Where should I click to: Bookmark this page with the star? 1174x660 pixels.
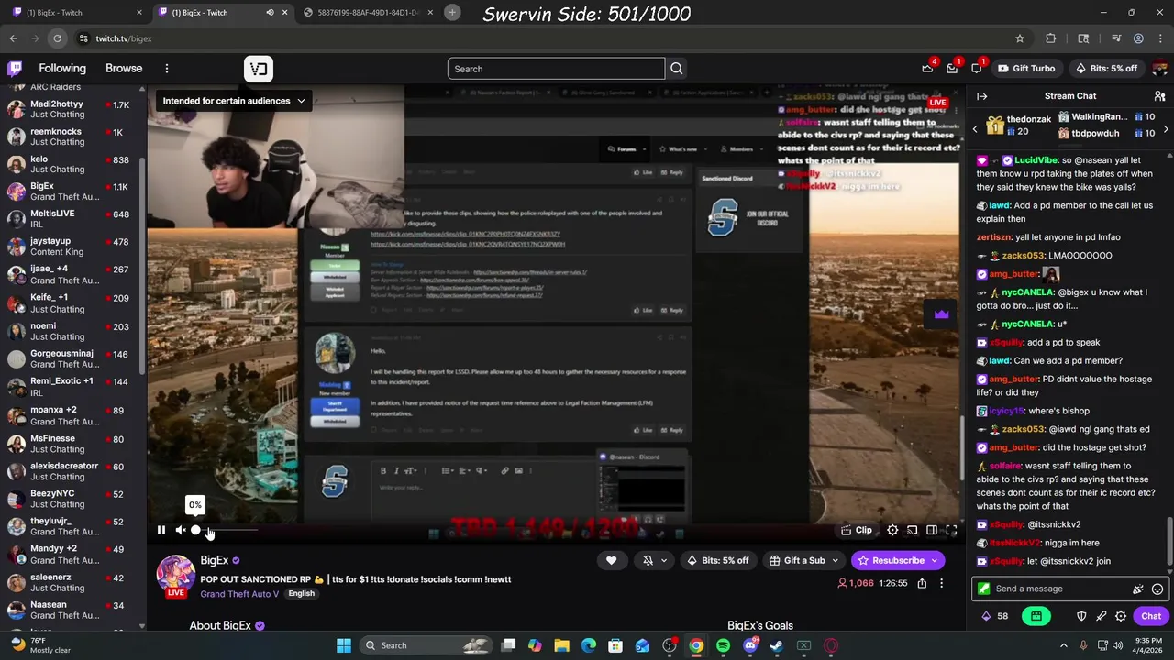[x=1019, y=38]
